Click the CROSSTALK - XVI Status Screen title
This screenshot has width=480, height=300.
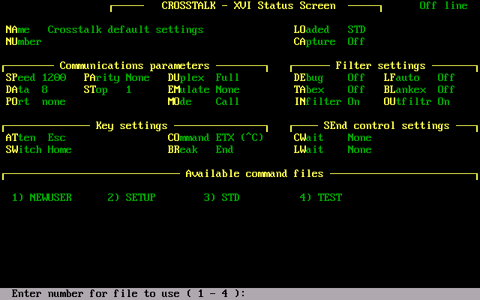248,6
